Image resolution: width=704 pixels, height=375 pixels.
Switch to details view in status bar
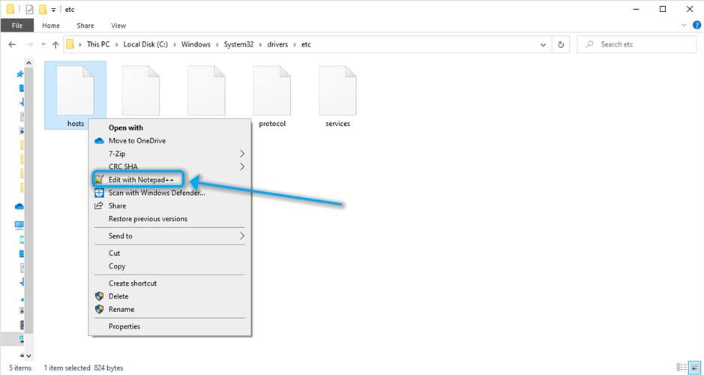click(x=681, y=367)
